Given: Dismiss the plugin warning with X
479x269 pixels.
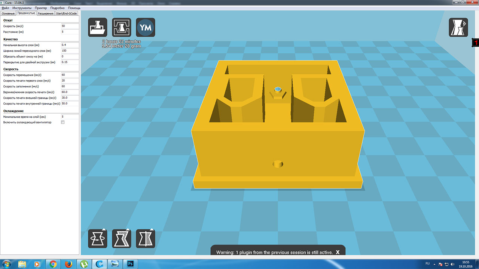Looking at the screenshot, I should (338, 252).
